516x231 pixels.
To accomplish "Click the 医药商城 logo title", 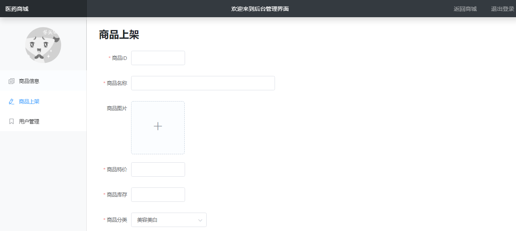I will click(x=17, y=9).
